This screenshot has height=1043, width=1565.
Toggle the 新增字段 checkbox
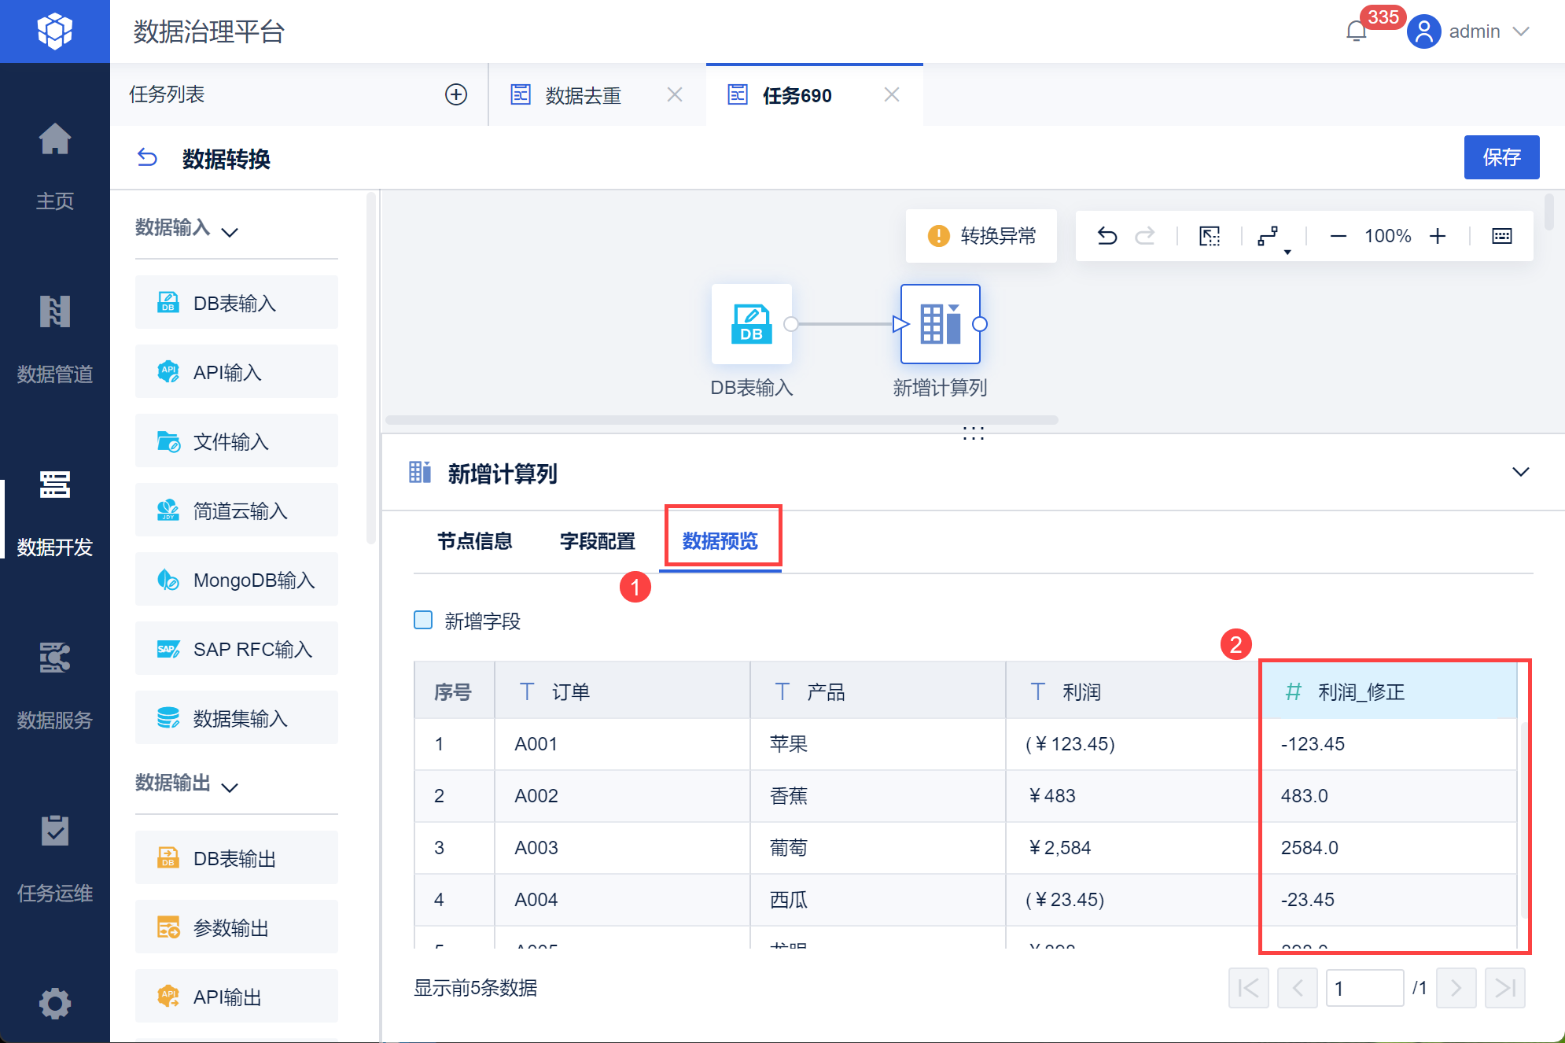click(x=423, y=620)
